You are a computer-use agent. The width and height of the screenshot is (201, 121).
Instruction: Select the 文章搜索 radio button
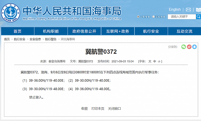coord(138,17)
